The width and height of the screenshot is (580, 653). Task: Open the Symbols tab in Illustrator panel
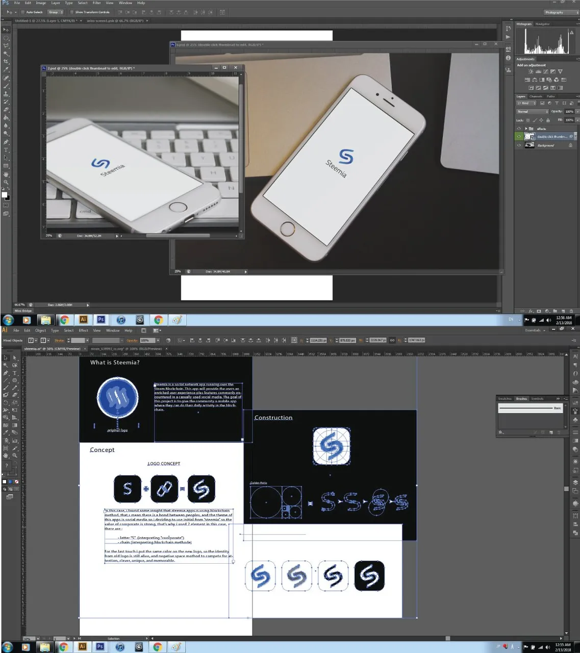[537, 399]
